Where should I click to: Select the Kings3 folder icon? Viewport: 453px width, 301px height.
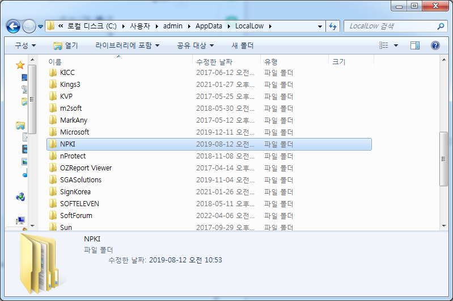point(53,84)
